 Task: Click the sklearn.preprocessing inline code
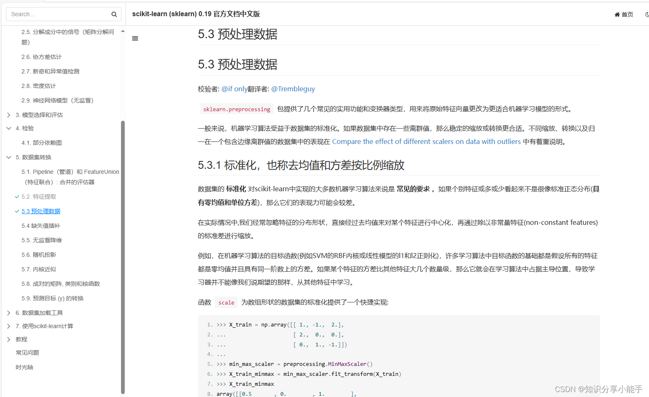tap(237, 109)
